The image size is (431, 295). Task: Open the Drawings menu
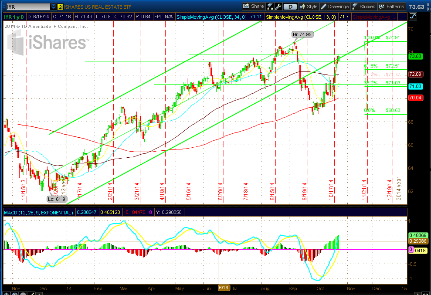[x=335, y=7]
